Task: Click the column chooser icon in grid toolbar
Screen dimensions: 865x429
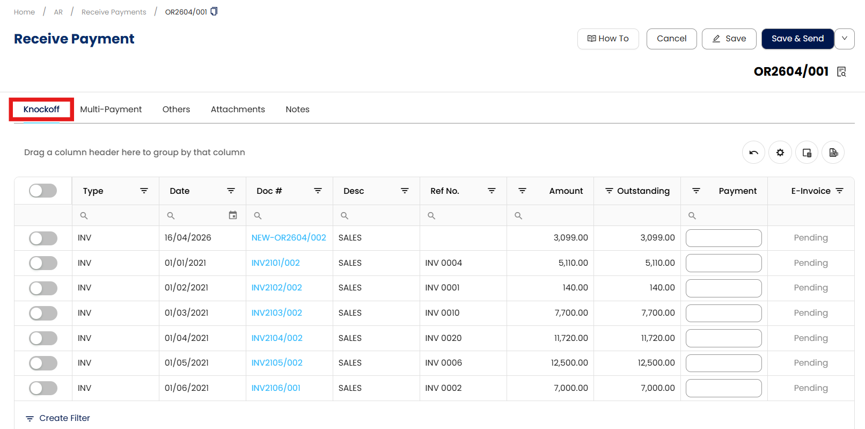Action: coord(807,152)
